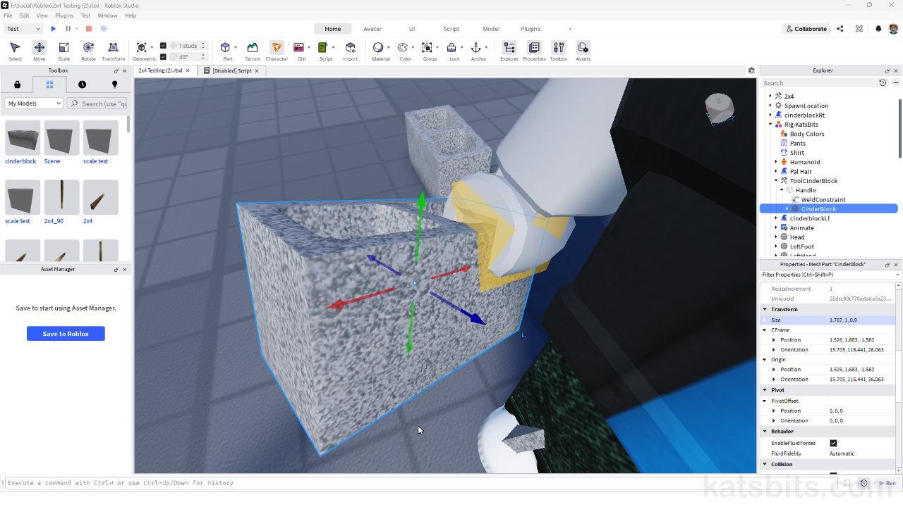Uncheck EnableFluidForces property
This screenshot has height=507, width=903.
(x=833, y=443)
